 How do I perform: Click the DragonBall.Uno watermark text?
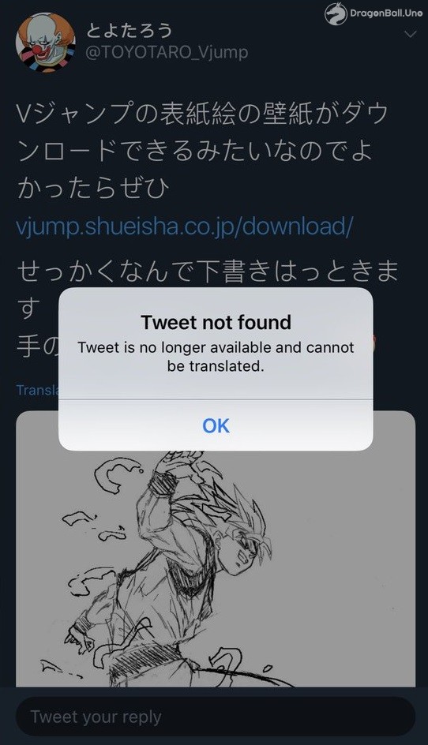pyautogui.click(x=386, y=13)
